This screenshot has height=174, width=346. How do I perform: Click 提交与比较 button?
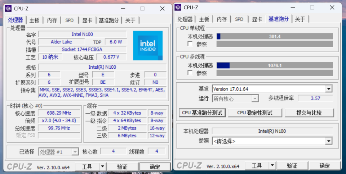(x=309, y=113)
